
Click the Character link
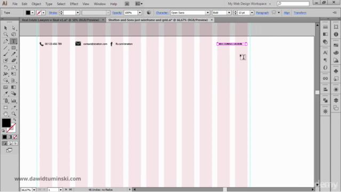(162, 13)
